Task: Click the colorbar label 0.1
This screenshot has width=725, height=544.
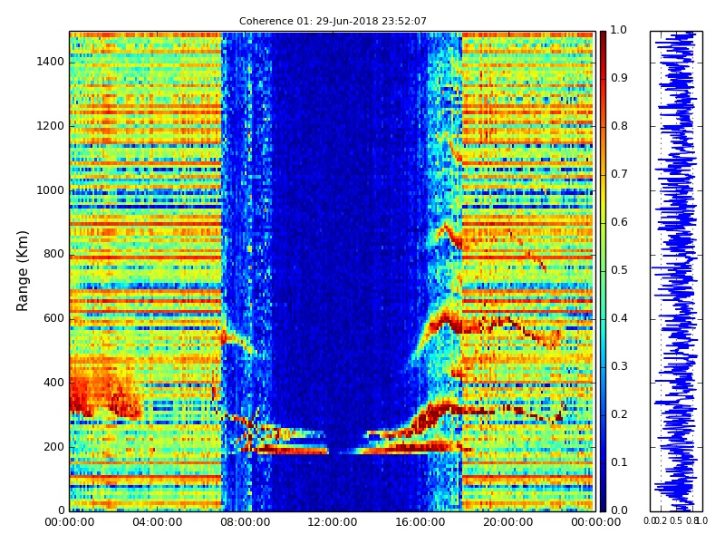Action: click(x=619, y=462)
